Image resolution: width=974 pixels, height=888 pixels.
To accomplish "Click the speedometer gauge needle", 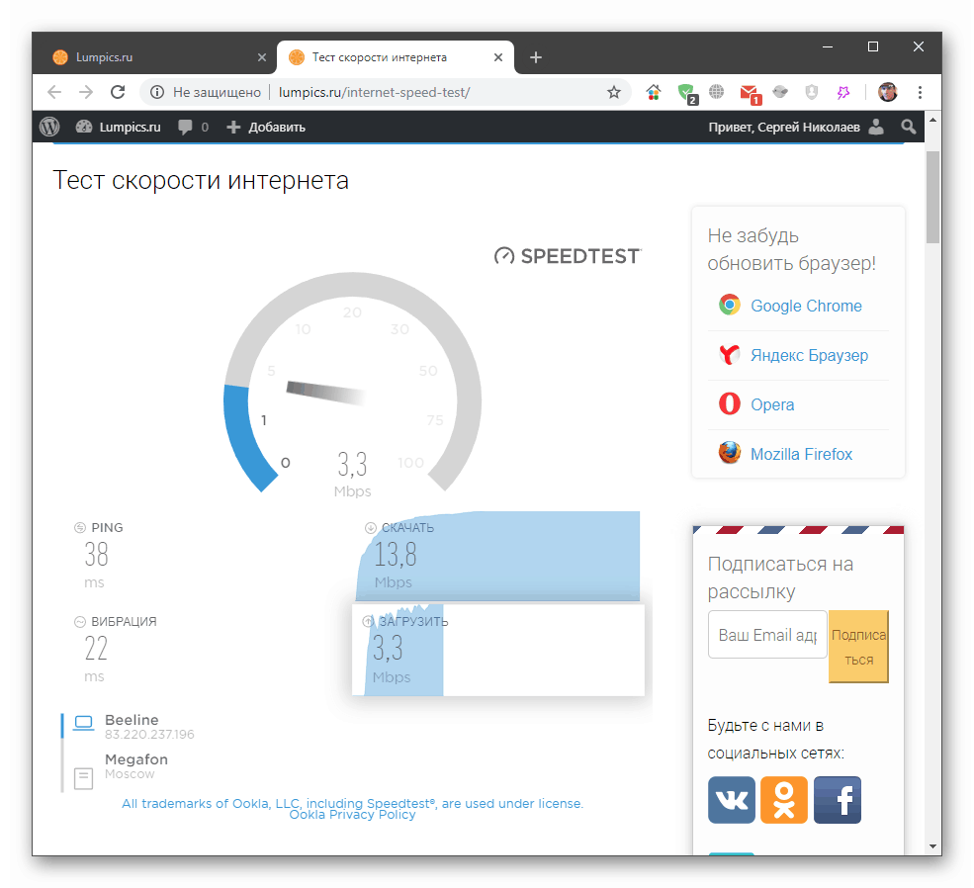I will [x=325, y=394].
